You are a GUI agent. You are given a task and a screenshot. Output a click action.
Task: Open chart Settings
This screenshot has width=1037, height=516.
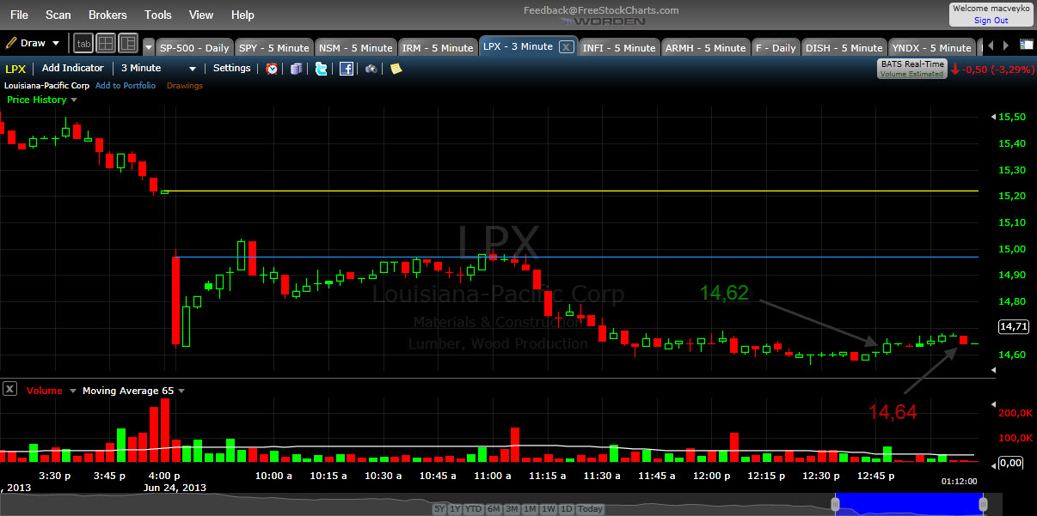pos(231,68)
